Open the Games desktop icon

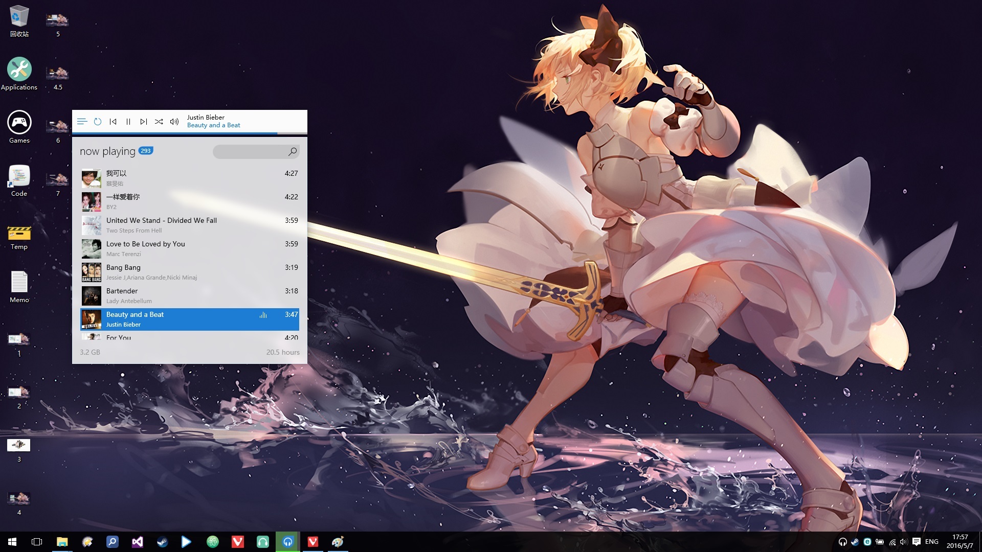(19, 123)
